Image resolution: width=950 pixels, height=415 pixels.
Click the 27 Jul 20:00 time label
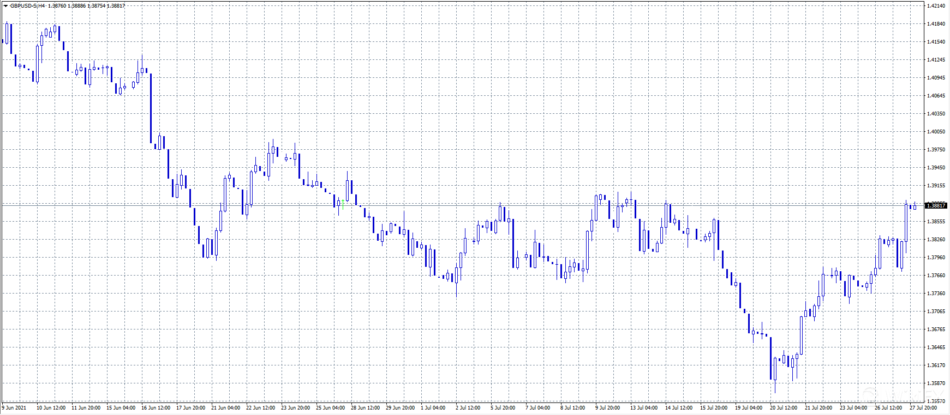point(923,407)
